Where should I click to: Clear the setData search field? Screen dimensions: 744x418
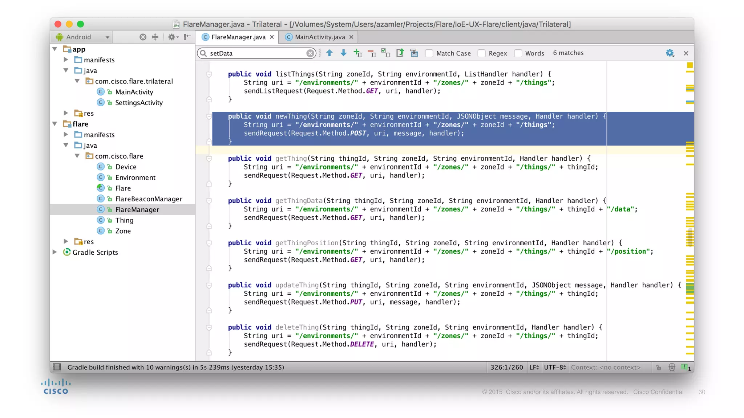coord(310,53)
